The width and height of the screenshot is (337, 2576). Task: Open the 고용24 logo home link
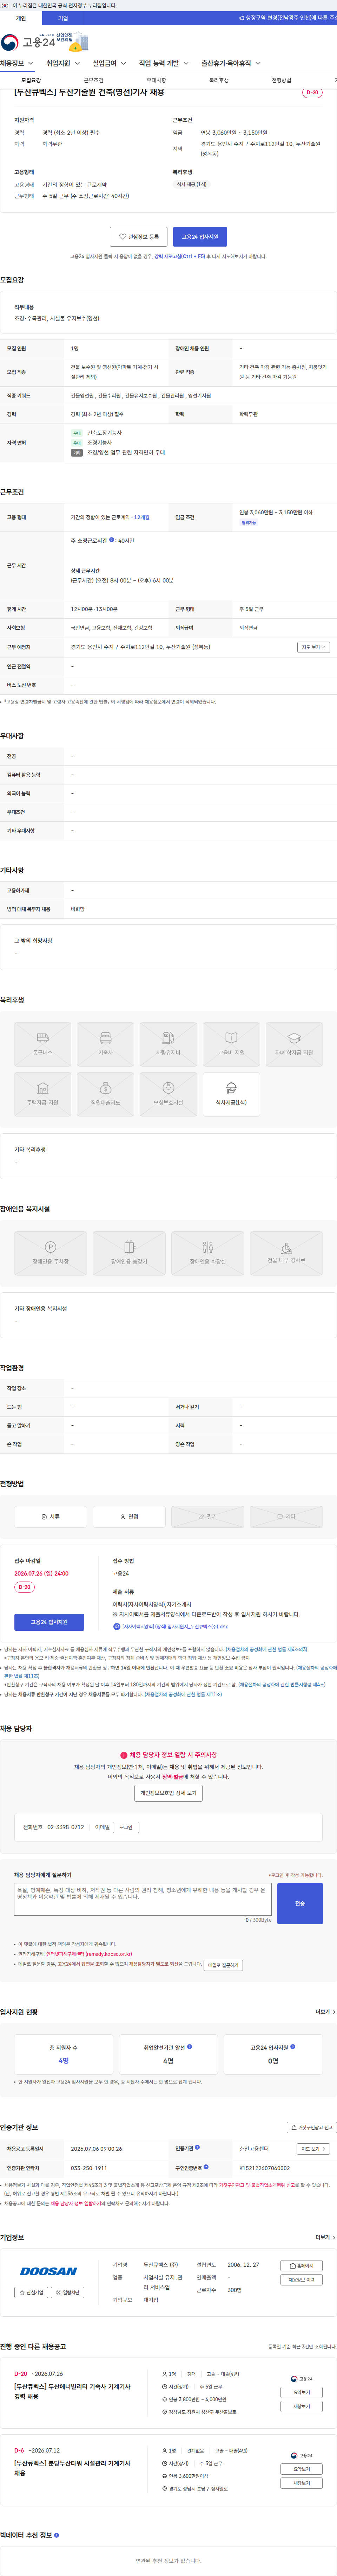tap(28, 42)
